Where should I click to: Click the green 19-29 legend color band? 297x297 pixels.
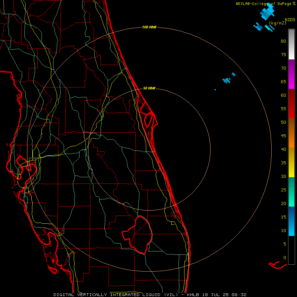coord(291,192)
